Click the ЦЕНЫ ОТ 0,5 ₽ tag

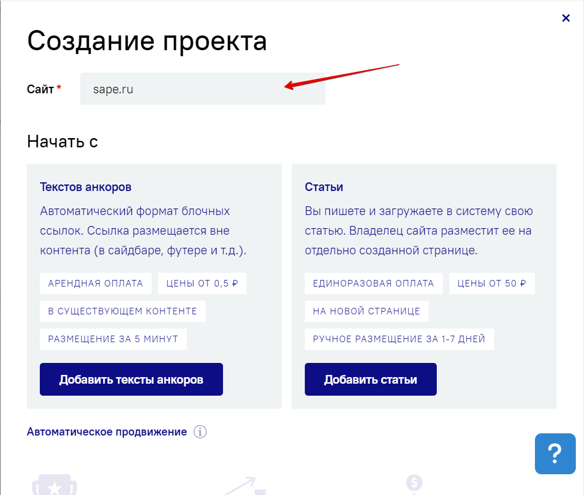click(202, 283)
